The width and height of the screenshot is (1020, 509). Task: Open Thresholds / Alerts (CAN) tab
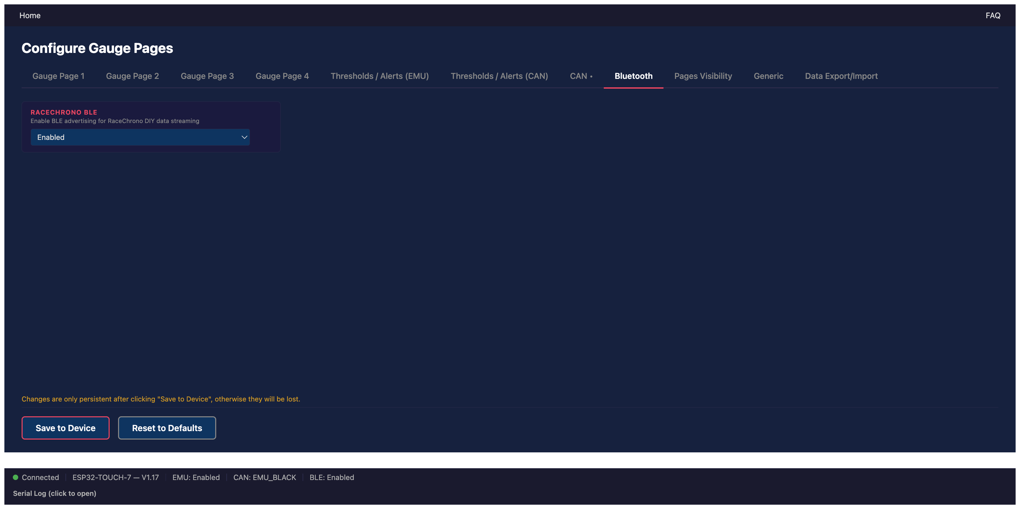click(x=499, y=76)
